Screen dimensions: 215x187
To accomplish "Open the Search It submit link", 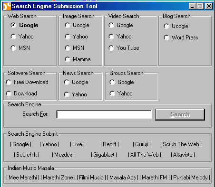I will (27, 155).
